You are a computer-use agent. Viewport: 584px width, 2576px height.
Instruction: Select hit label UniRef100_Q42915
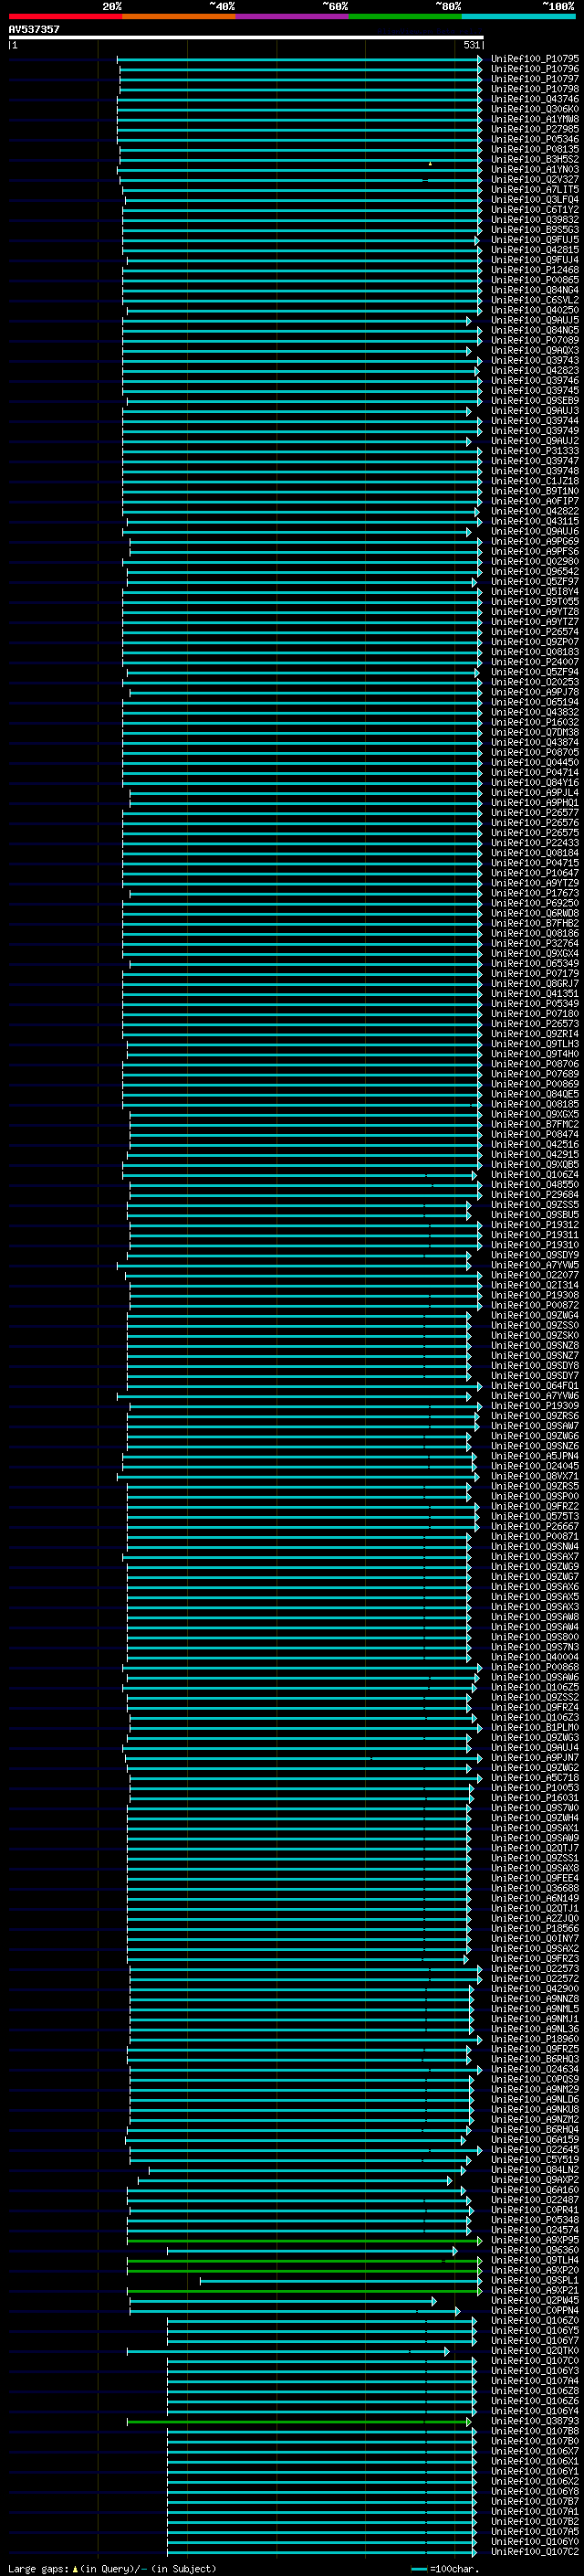pos(535,1154)
